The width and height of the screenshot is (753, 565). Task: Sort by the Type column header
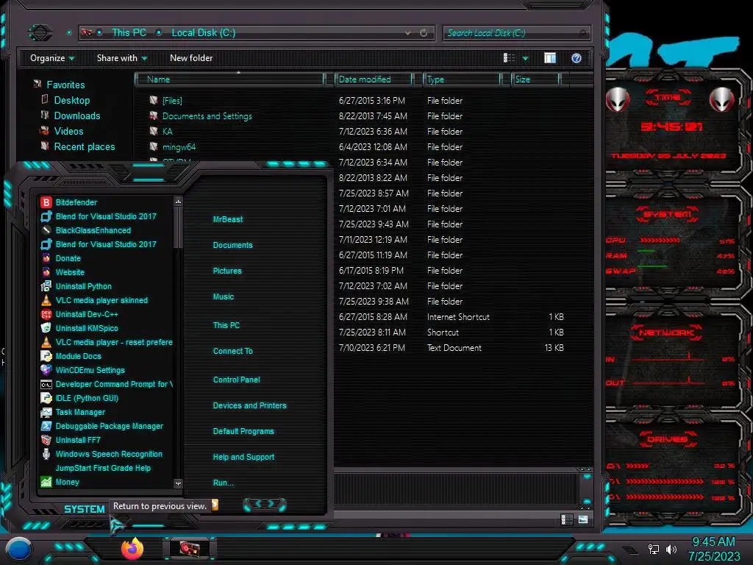[462, 79]
